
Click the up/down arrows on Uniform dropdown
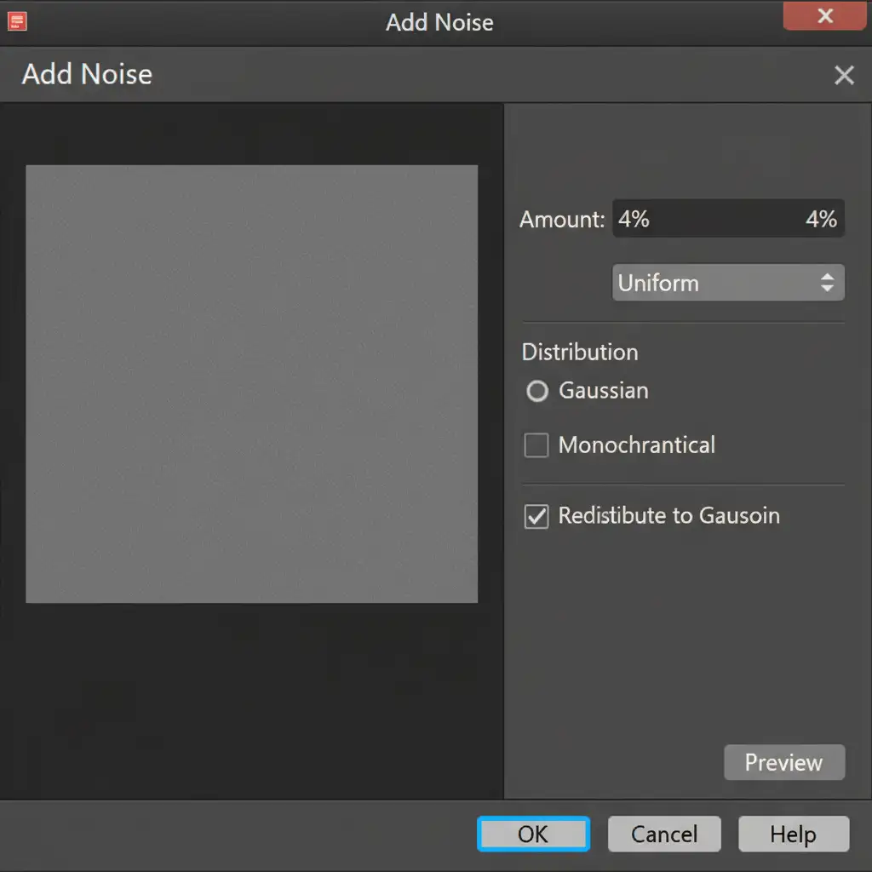(827, 283)
